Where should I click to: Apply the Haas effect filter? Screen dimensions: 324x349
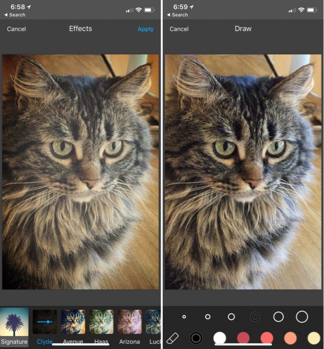[x=101, y=322]
